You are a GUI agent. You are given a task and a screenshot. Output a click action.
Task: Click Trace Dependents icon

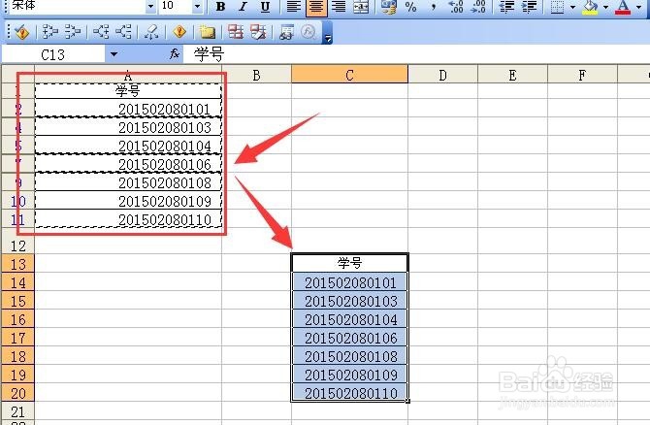pyautogui.click(x=101, y=32)
